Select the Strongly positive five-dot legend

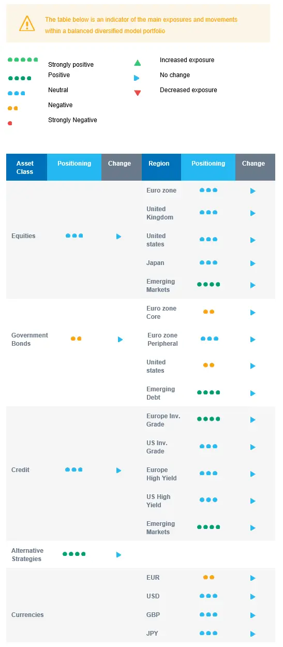(23, 60)
